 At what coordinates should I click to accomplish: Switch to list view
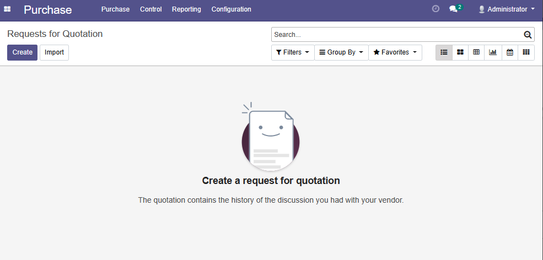[x=444, y=52]
